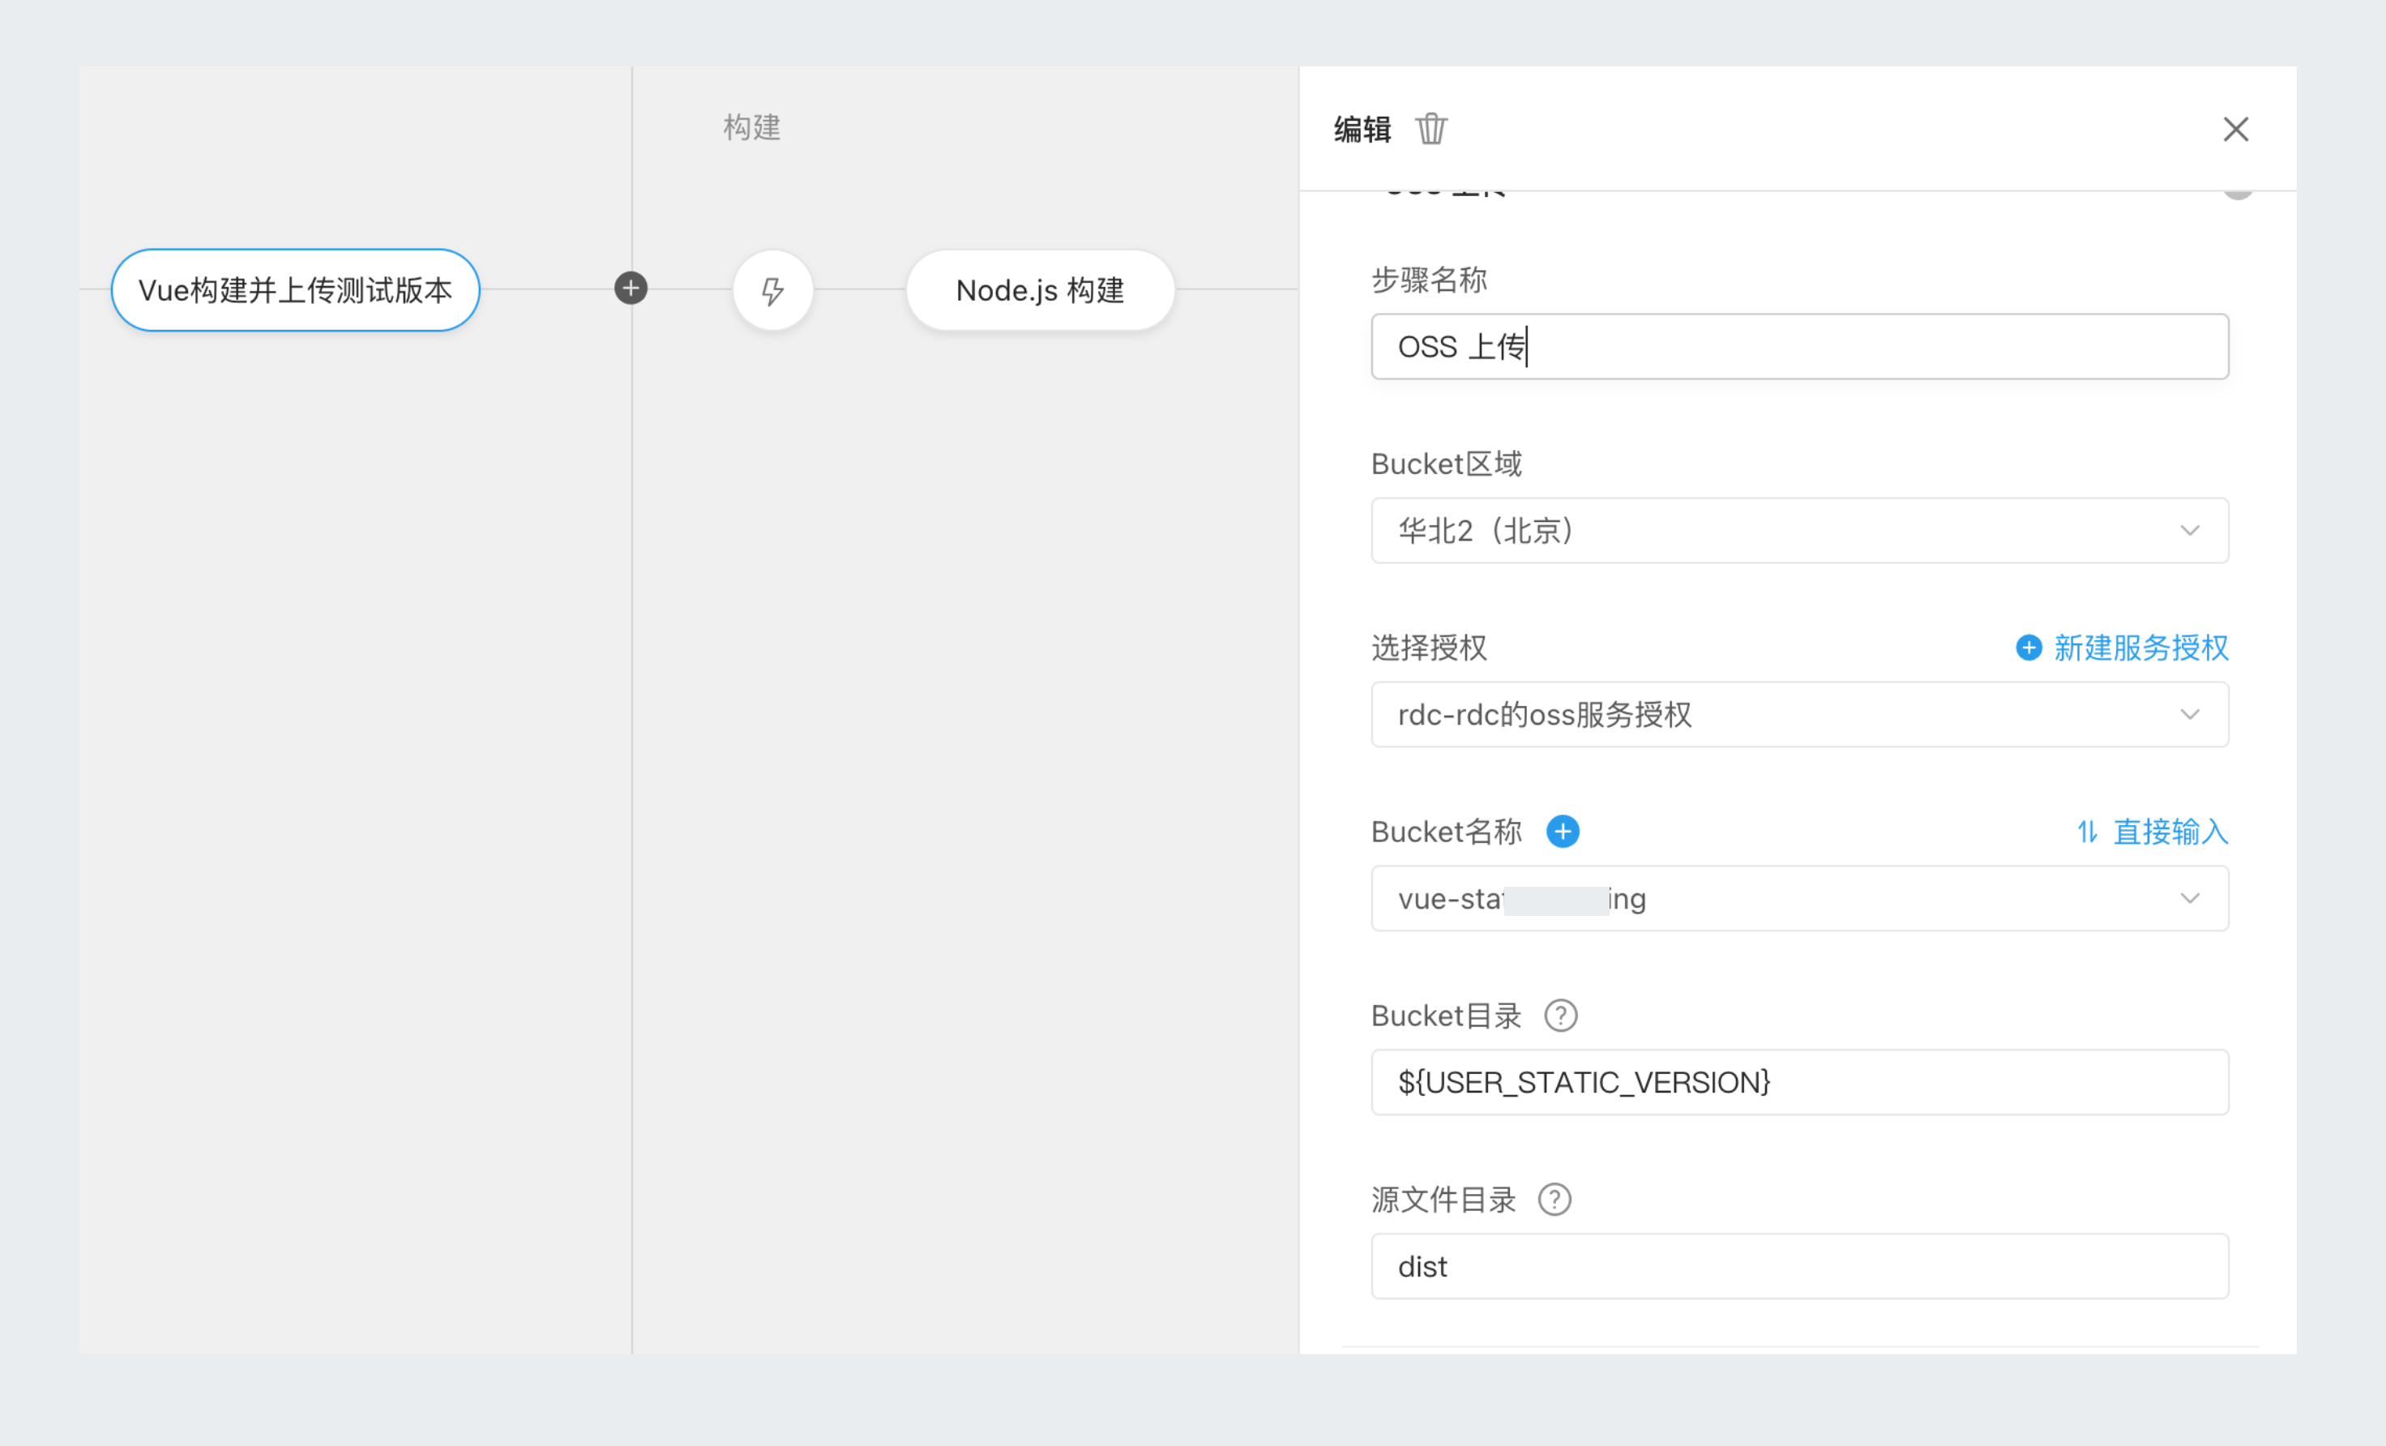Click the lightning trigger icon node
Viewport: 2386px width, 1446px height.
click(772, 289)
